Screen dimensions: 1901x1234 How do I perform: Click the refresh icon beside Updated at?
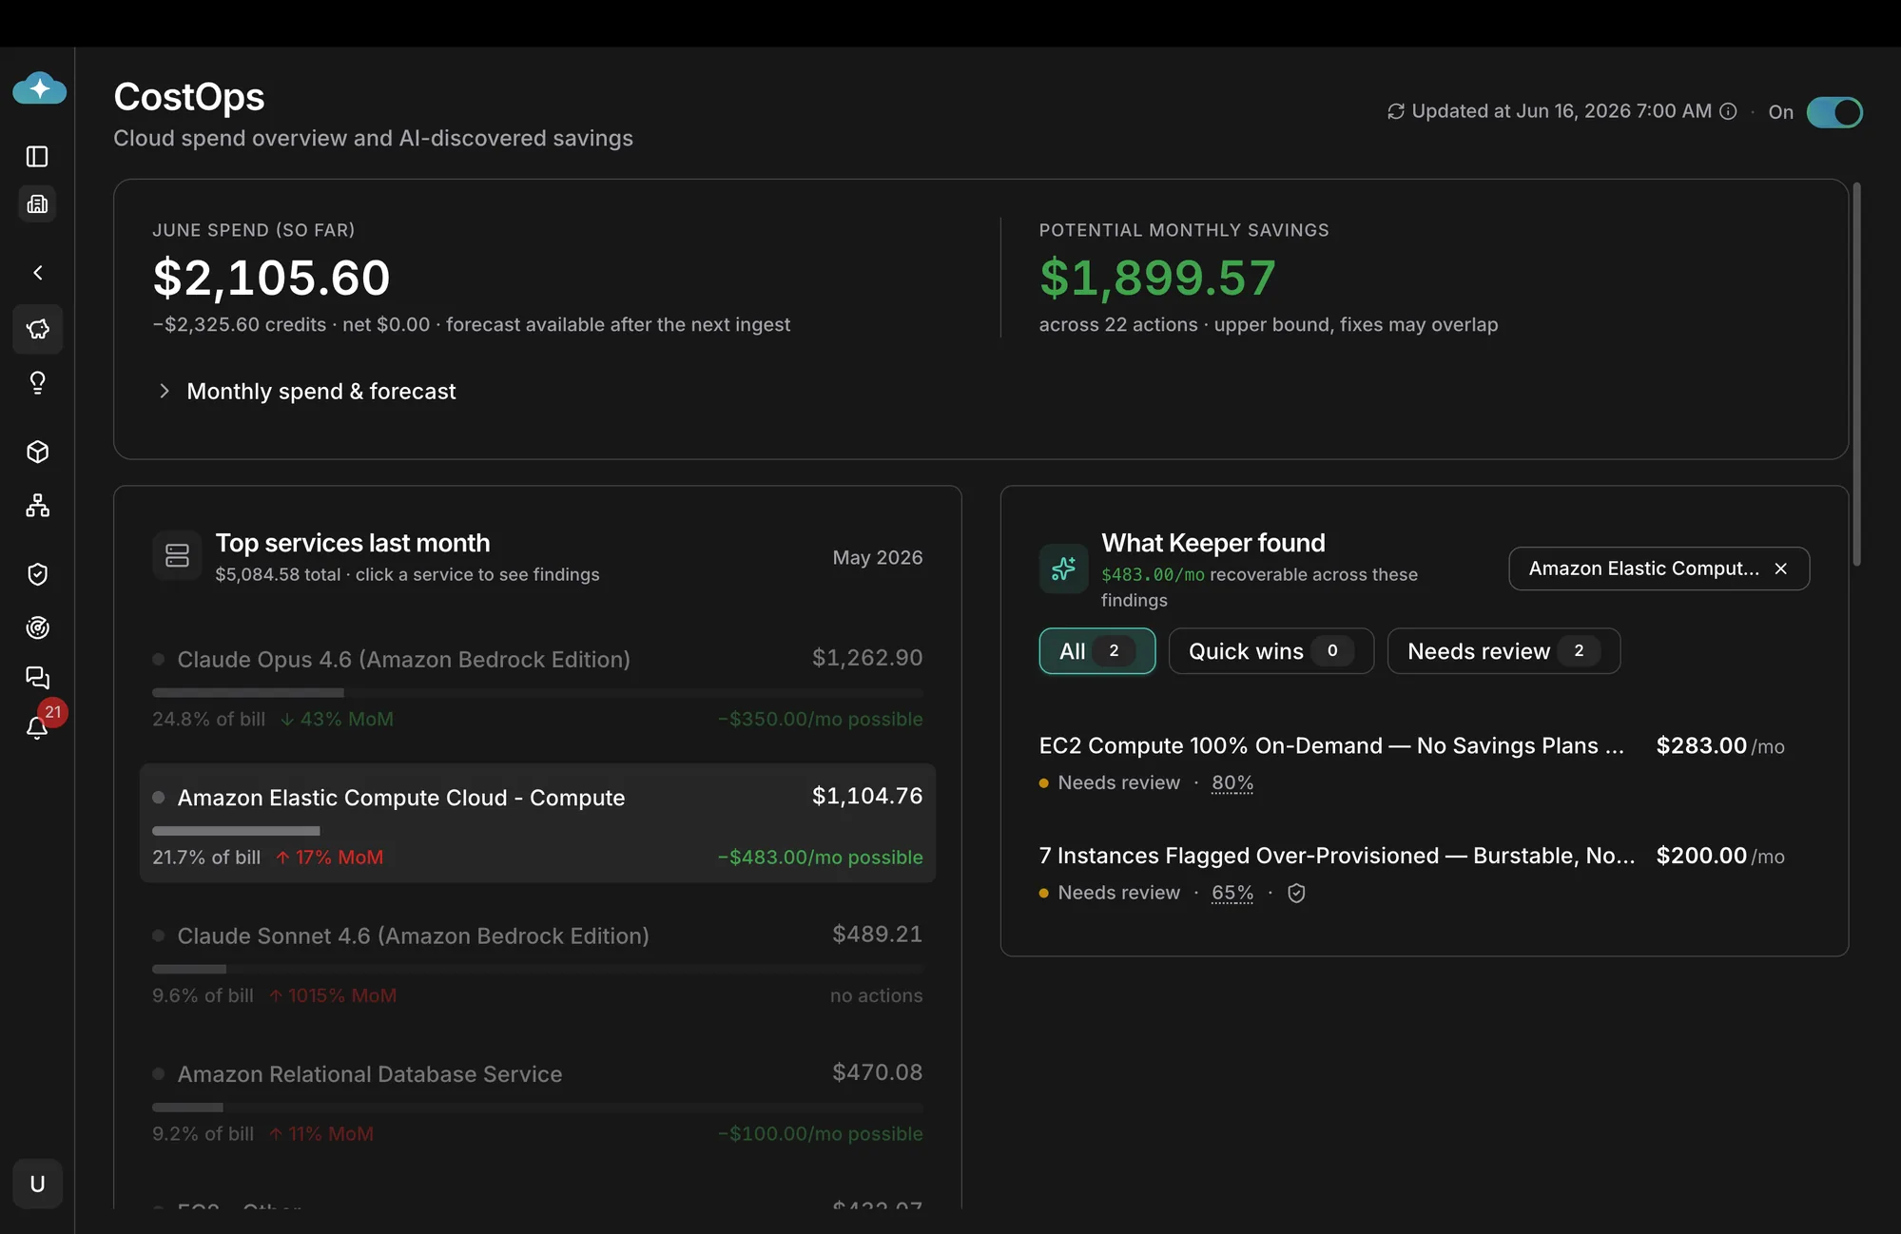tap(1395, 111)
